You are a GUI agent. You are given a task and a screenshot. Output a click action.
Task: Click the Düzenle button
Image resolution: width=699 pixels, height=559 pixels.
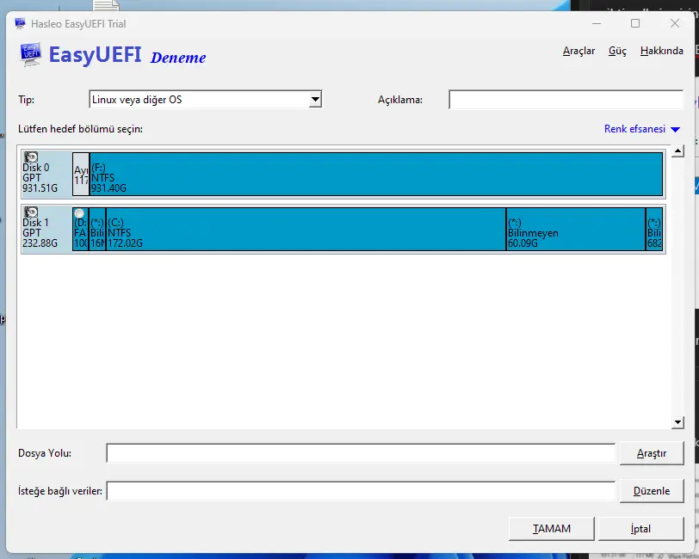(x=652, y=491)
